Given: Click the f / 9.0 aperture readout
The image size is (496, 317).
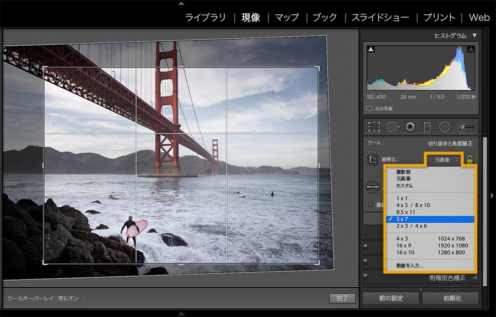Looking at the screenshot, I should coord(437,97).
